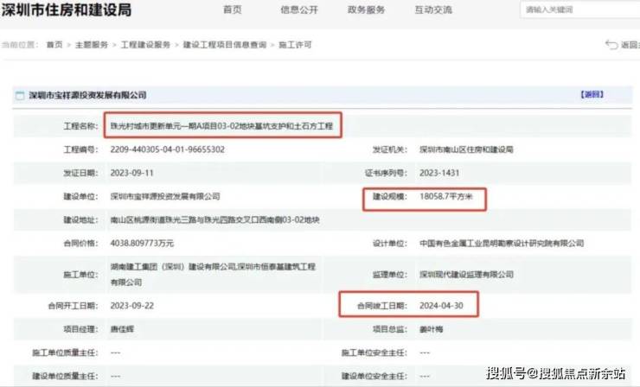Click the window icon beside company title

pyautogui.click(x=20, y=95)
